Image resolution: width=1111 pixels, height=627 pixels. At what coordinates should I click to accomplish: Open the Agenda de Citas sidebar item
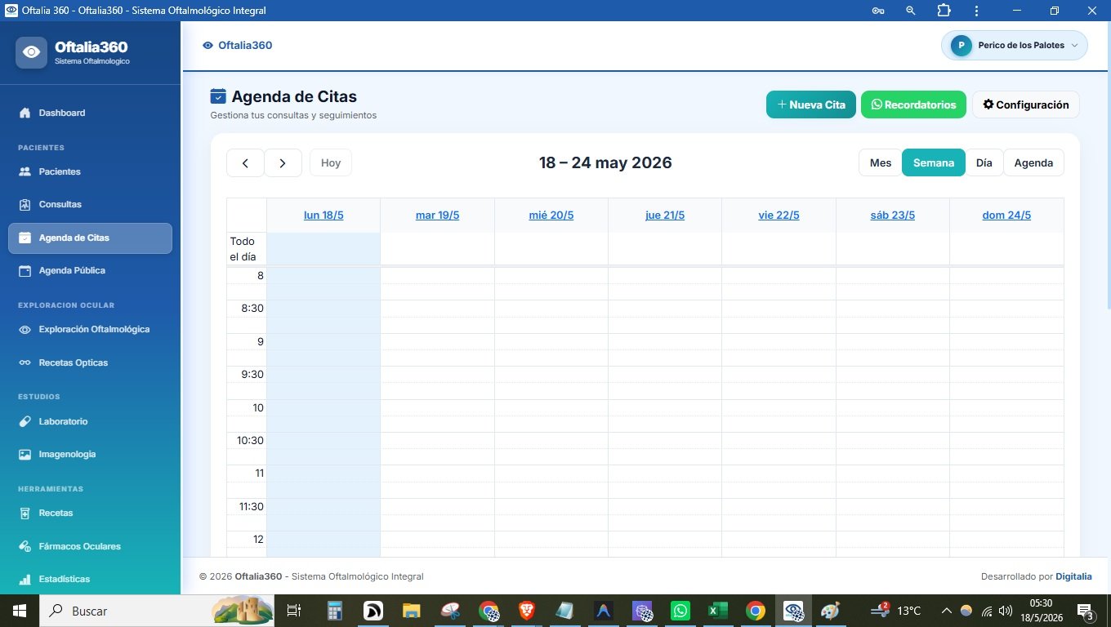tap(90, 238)
